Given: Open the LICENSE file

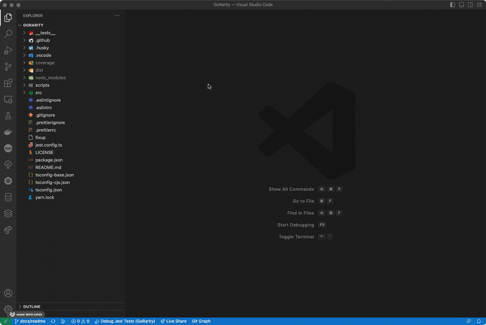Looking at the screenshot, I should (x=70, y=153).
